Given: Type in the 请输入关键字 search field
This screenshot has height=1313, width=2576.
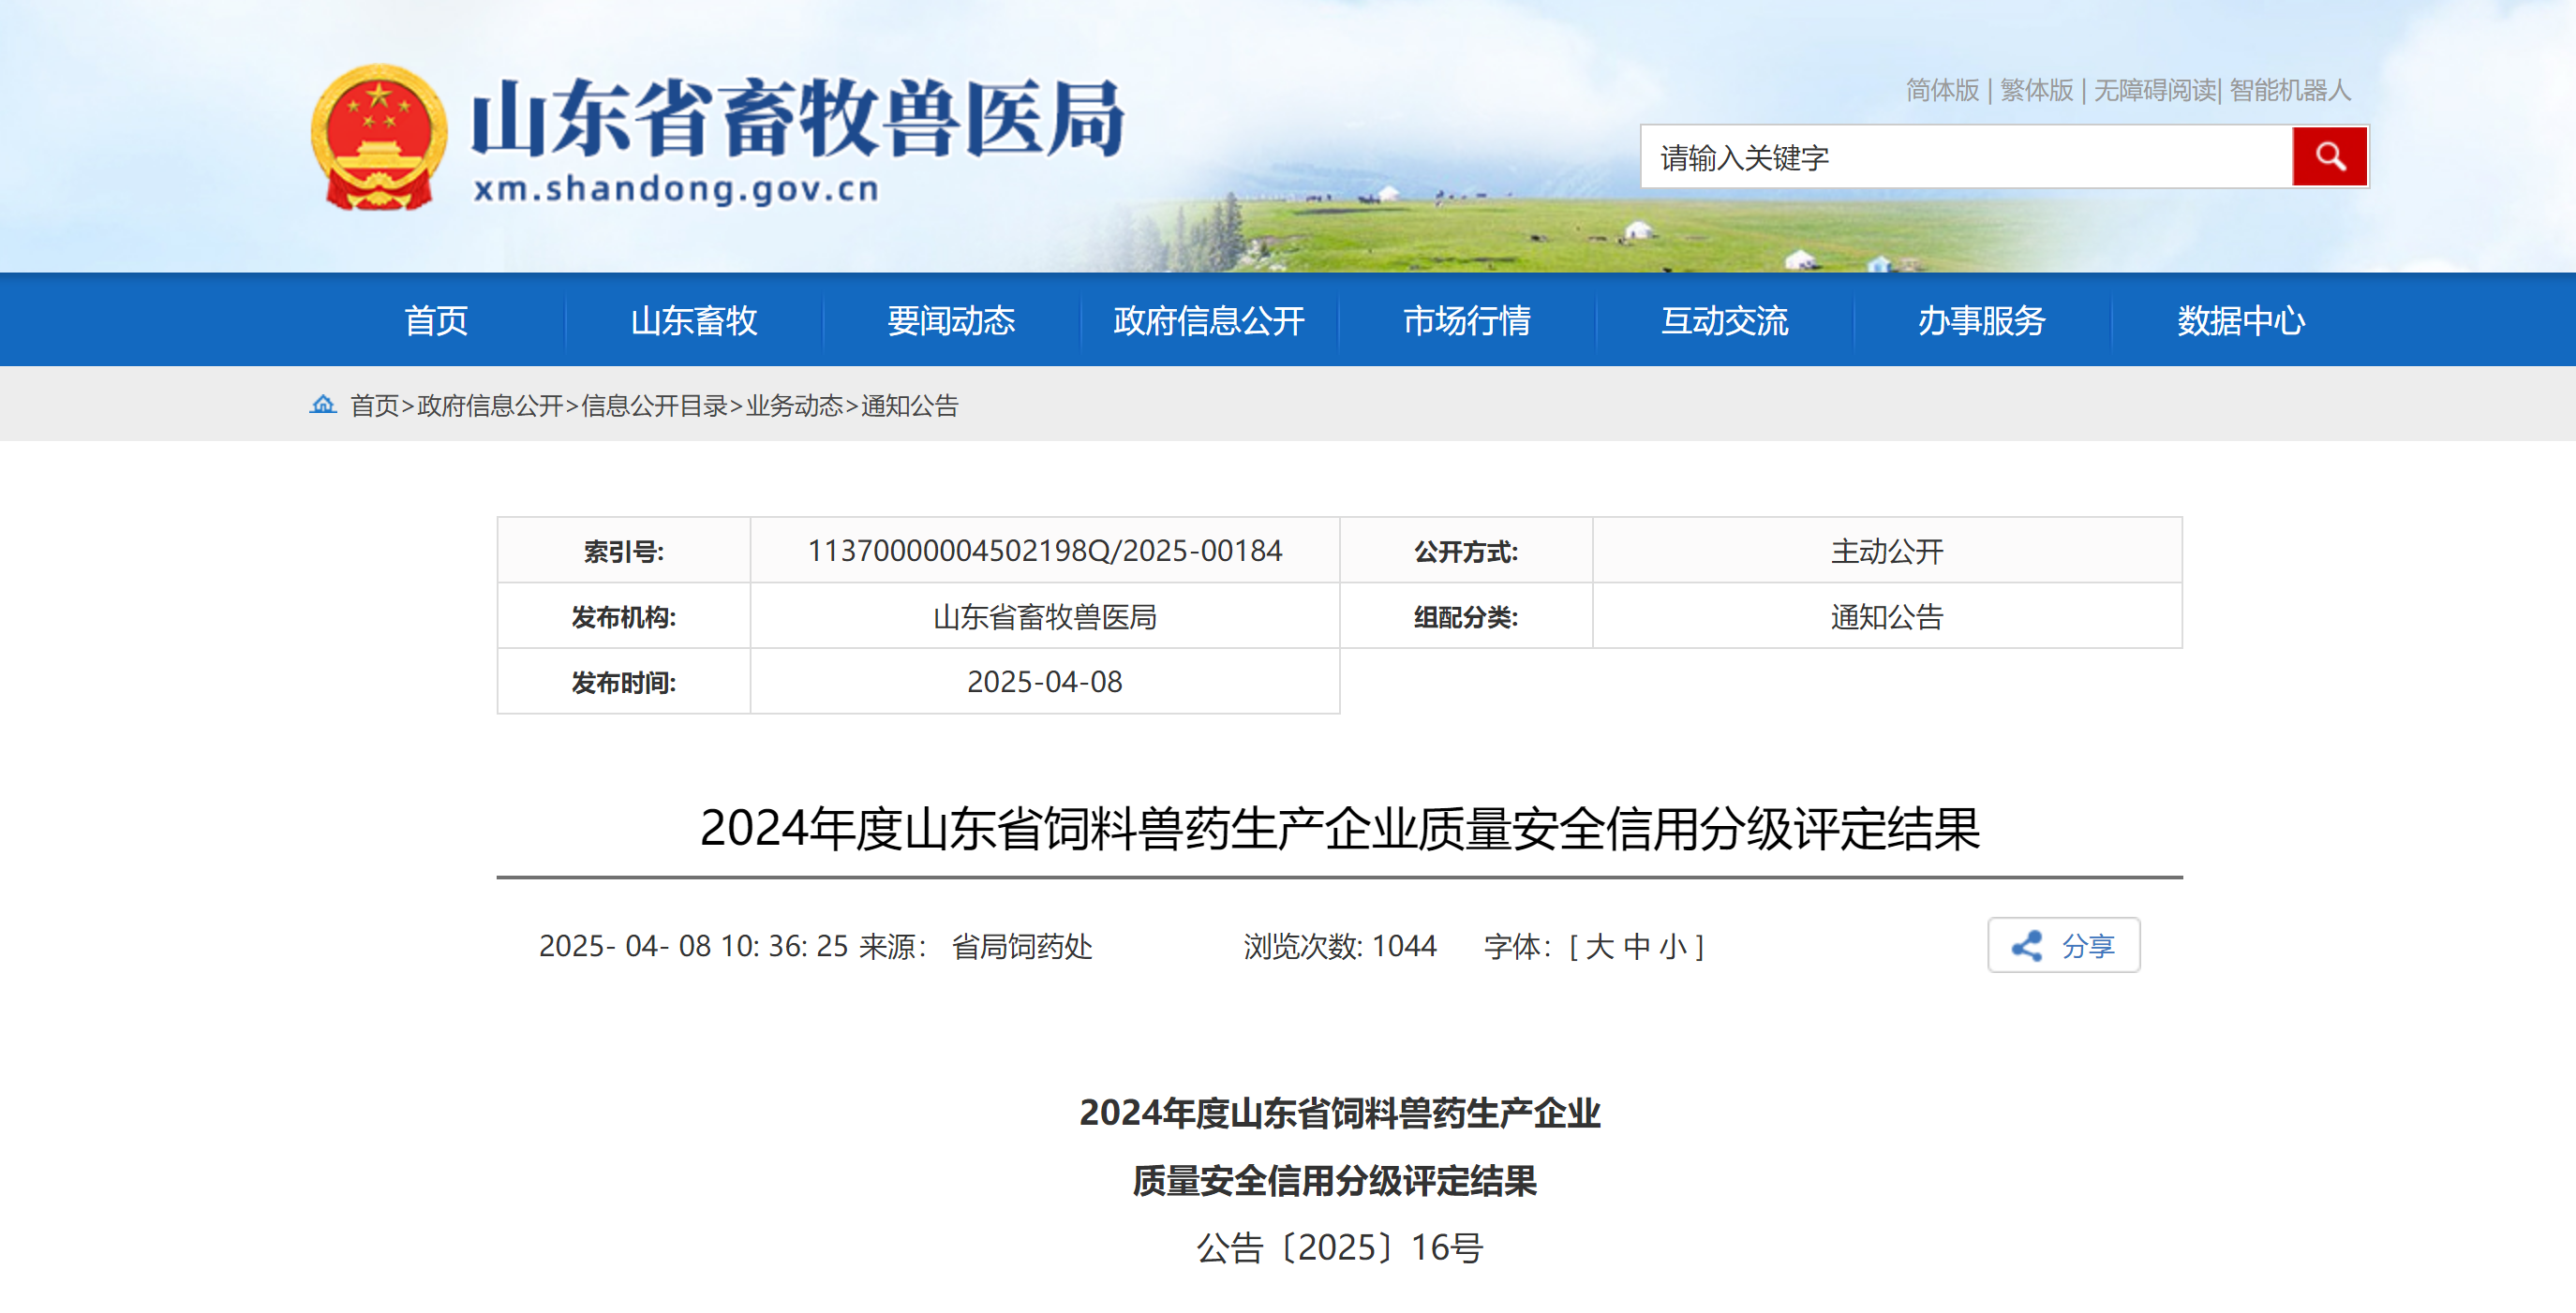Looking at the screenshot, I should [1965, 157].
